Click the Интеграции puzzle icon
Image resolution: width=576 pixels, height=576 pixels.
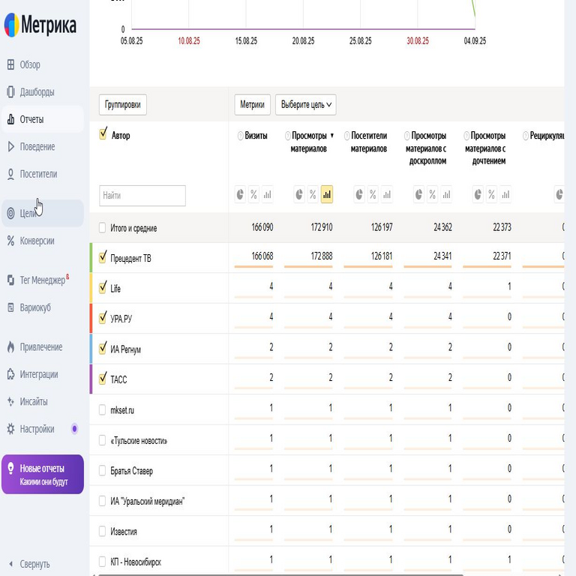point(11,374)
